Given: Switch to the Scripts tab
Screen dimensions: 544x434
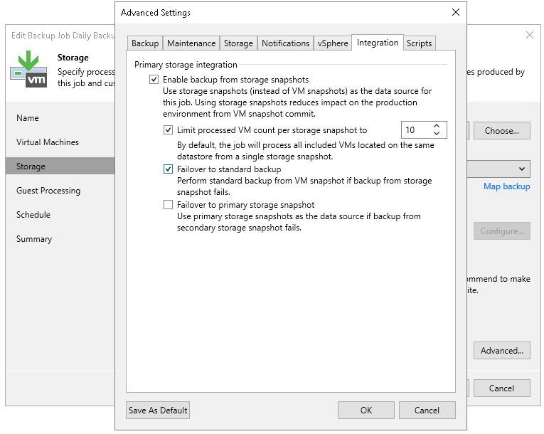Looking at the screenshot, I should (x=419, y=43).
